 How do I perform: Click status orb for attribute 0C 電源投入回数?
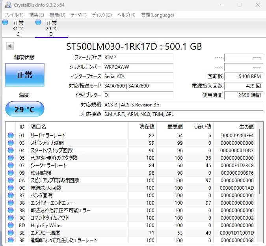[11, 188]
